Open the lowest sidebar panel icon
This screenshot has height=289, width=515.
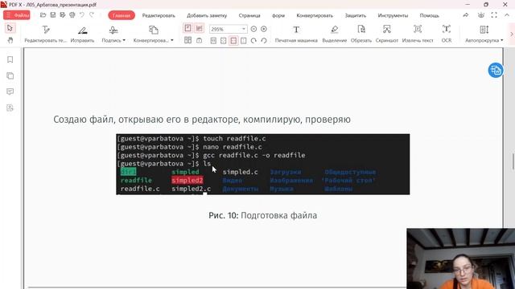click(x=10, y=108)
